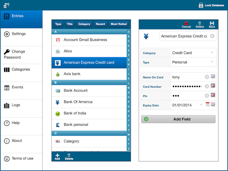Viewport: 228px width, 171px height.
Task: Click the card icon beside Bank Account
Action: click(x=58, y=91)
